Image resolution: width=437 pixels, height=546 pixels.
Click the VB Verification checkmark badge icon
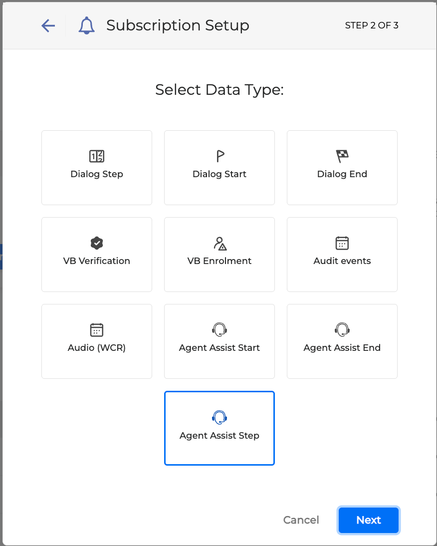tap(97, 243)
